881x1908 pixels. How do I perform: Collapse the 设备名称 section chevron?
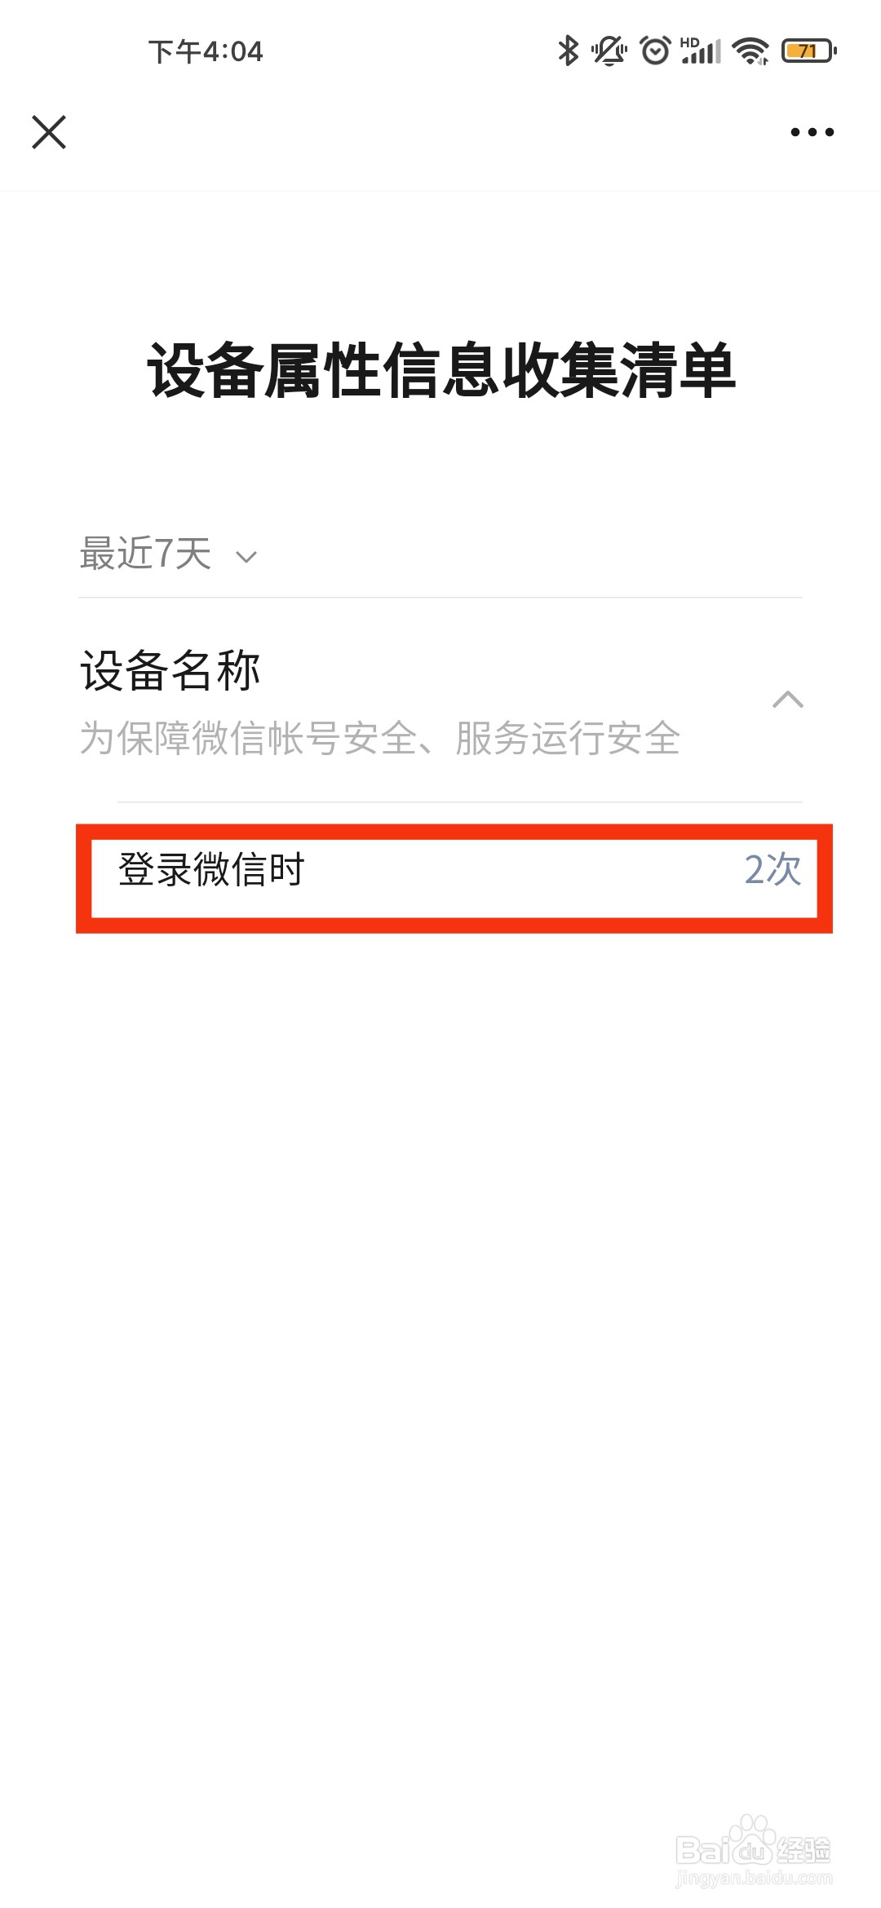[788, 700]
